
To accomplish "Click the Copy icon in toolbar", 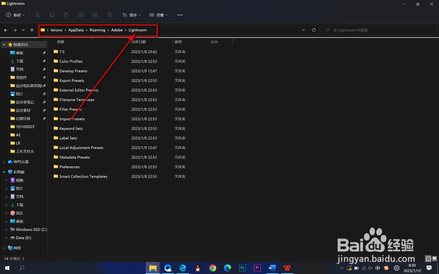I will 52,15.
